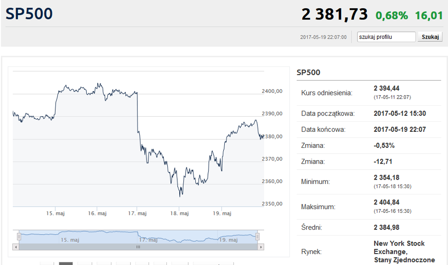The height and width of the screenshot is (265, 448).
Task: Click the 'szukaj profilu' search input field
Action: [x=386, y=37]
